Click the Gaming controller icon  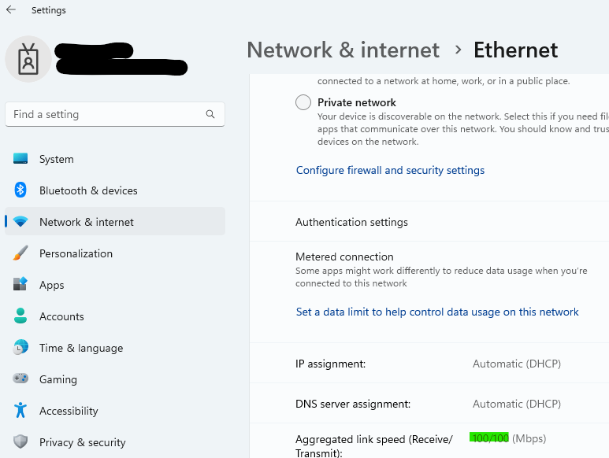(20, 379)
